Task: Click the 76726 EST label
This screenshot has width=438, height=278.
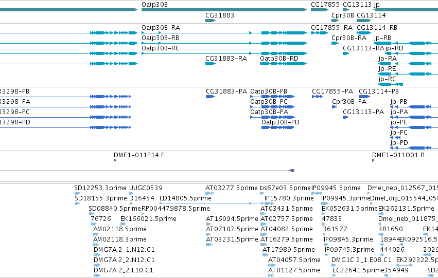Action: click(x=101, y=219)
